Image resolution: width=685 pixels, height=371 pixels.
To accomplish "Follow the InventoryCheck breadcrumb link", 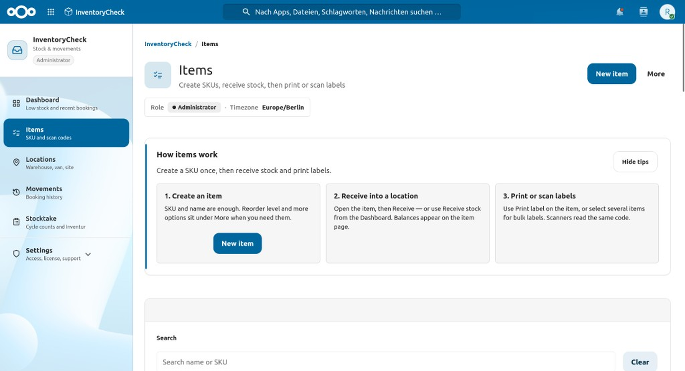I will [x=168, y=44].
